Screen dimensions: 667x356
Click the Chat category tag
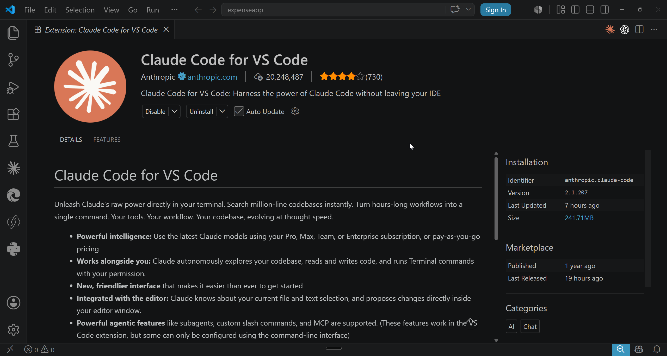(x=530, y=326)
